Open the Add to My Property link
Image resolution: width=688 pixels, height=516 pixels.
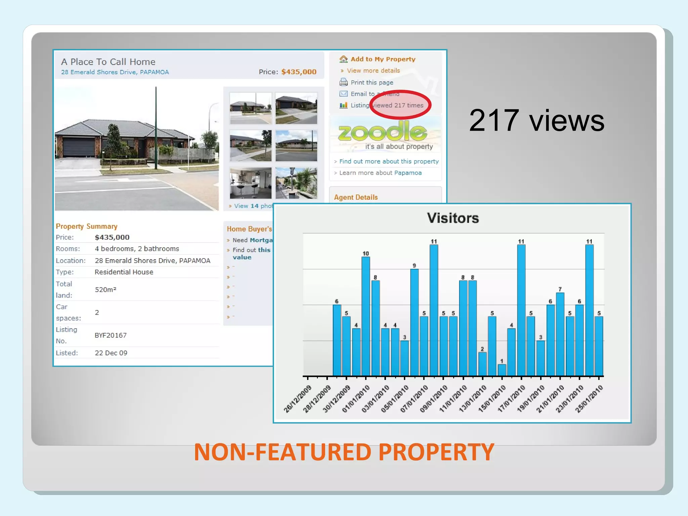pyautogui.click(x=383, y=59)
